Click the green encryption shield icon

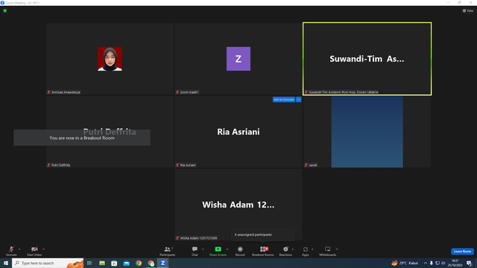[x=5, y=10]
